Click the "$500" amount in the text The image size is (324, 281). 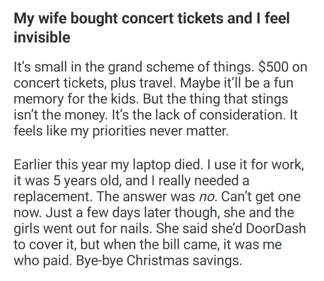[x=272, y=68]
